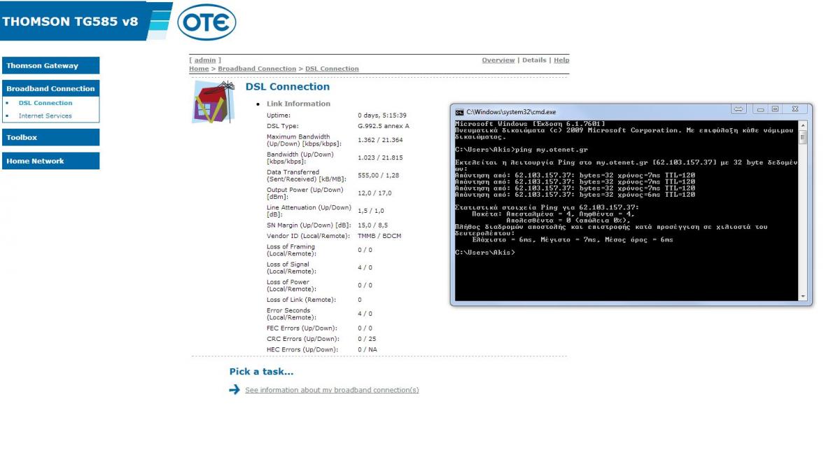Open the Thomson Gateway menu

click(50, 66)
